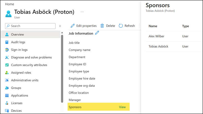The width and height of the screenshot is (203, 114).
Task: Click into the sidebar Search field
Action: click(x=30, y=26)
